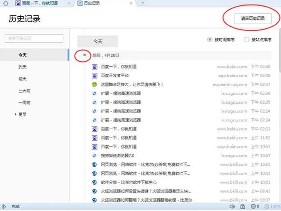Image resolution: width=281 pixels, height=211 pixels.
Task: Choose 按站点排序 radio button
Action: point(247,40)
